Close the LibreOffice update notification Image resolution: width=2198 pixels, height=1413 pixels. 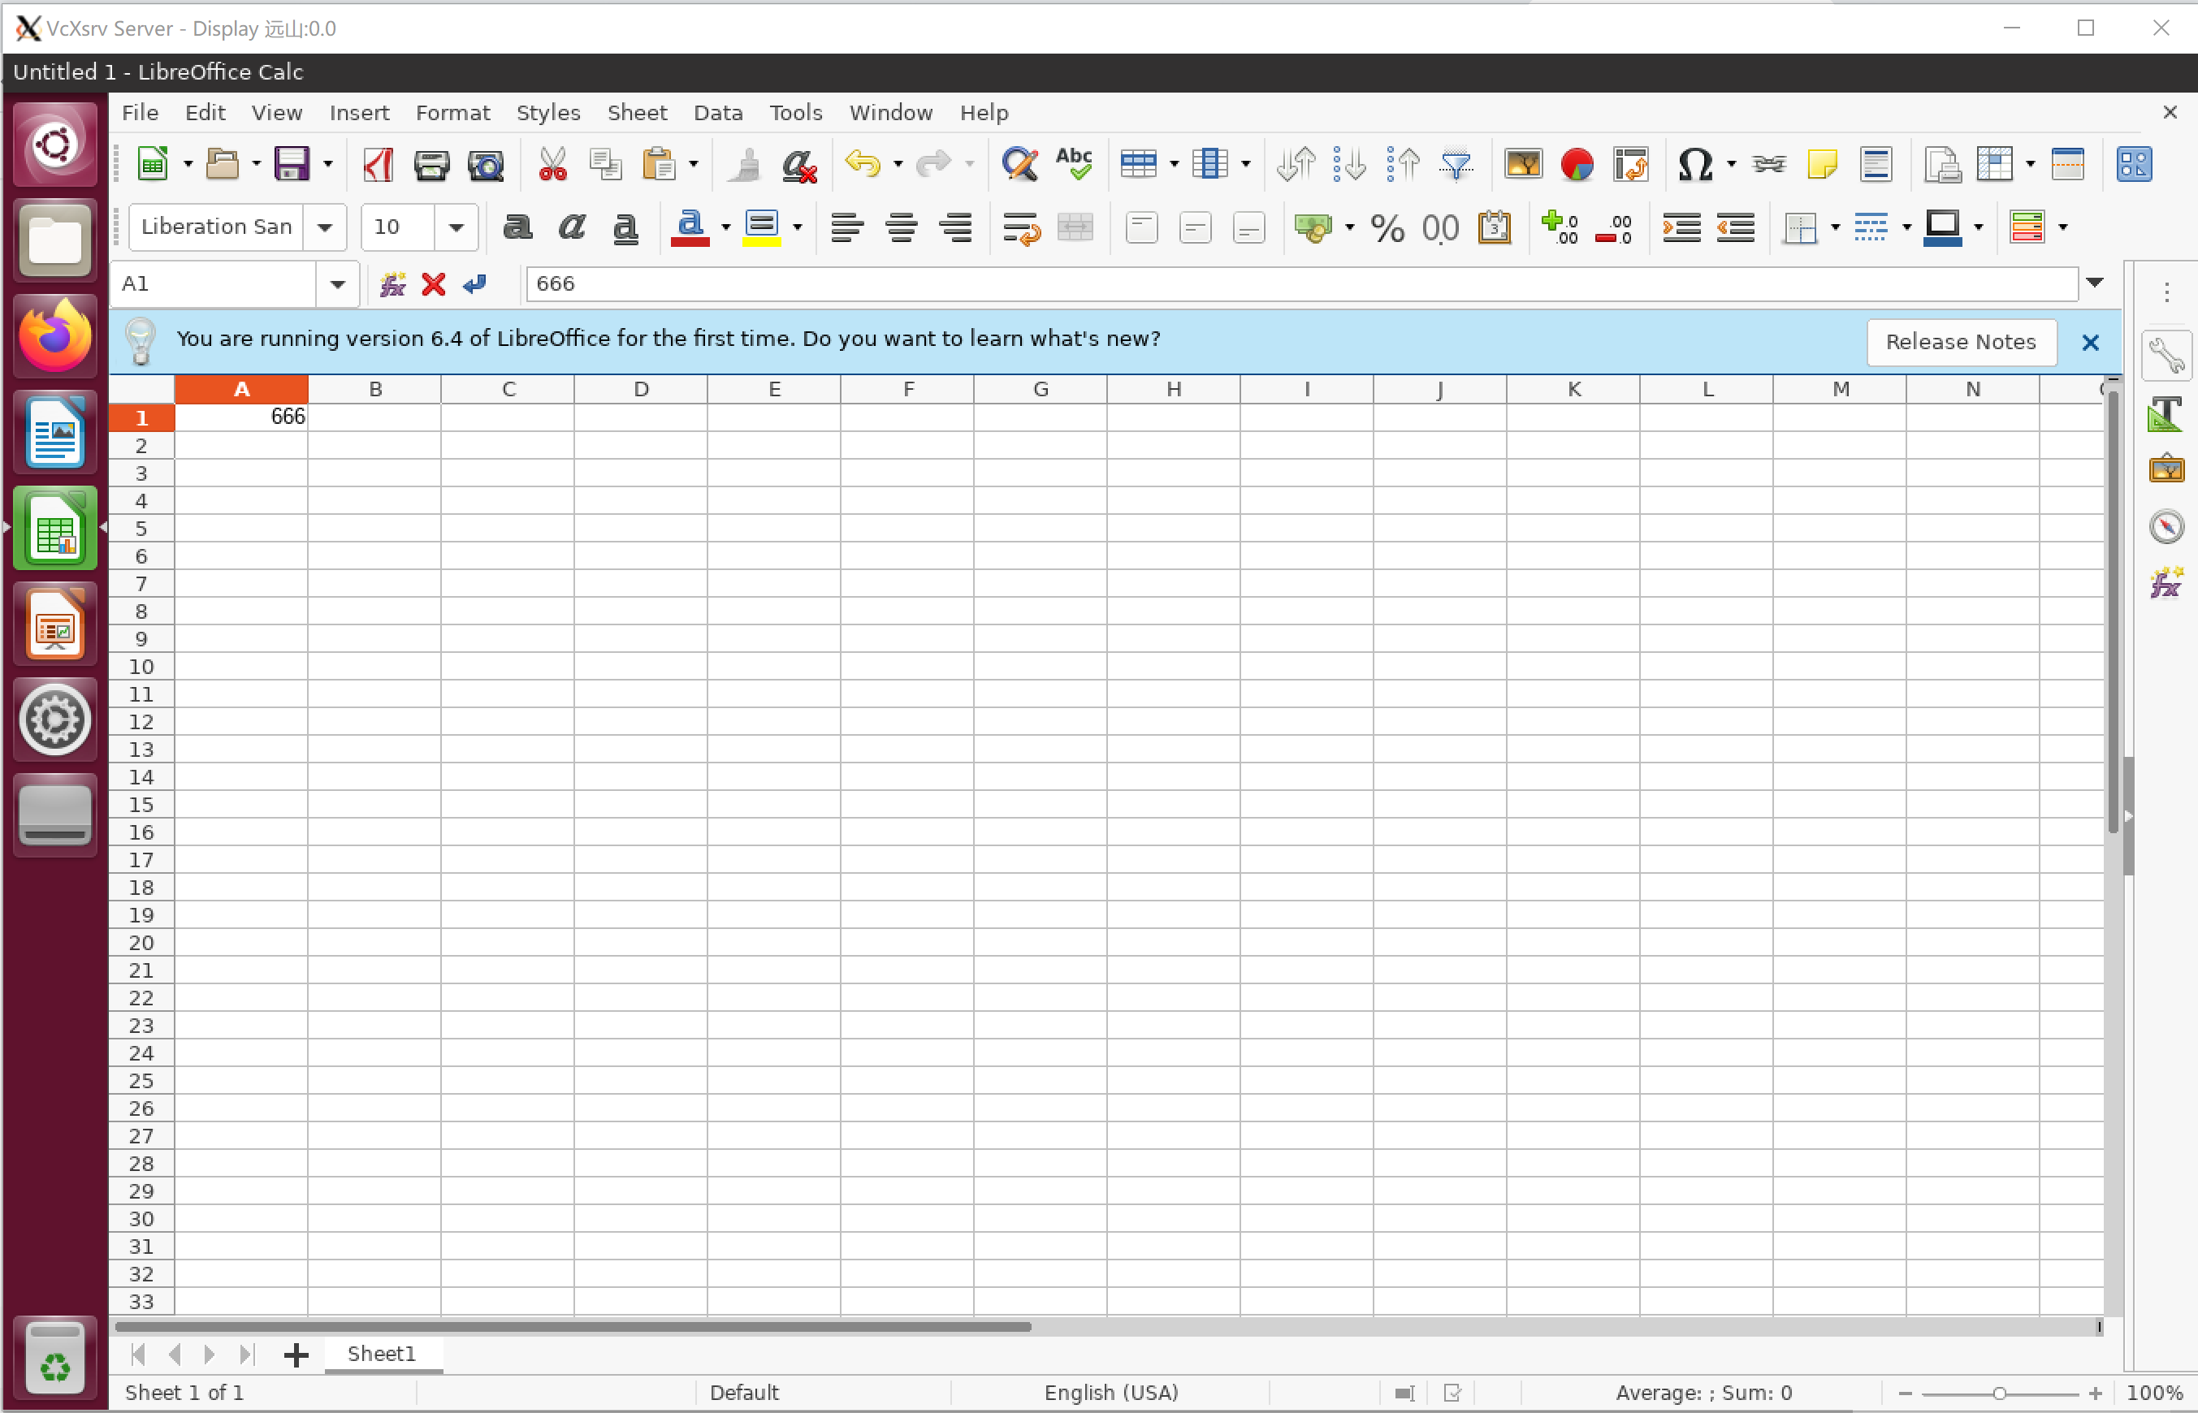coord(2091,341)
